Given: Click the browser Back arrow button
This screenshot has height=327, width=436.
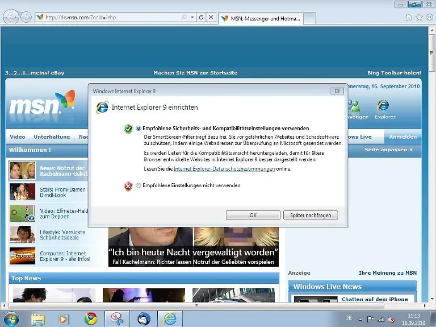Looking at the screenshot, I should [11, 17].
